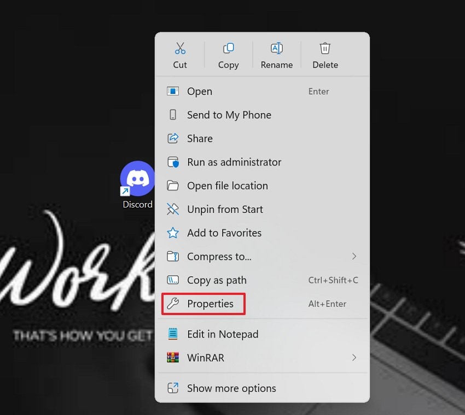
Task: Open Show more options
Action: 231,388
